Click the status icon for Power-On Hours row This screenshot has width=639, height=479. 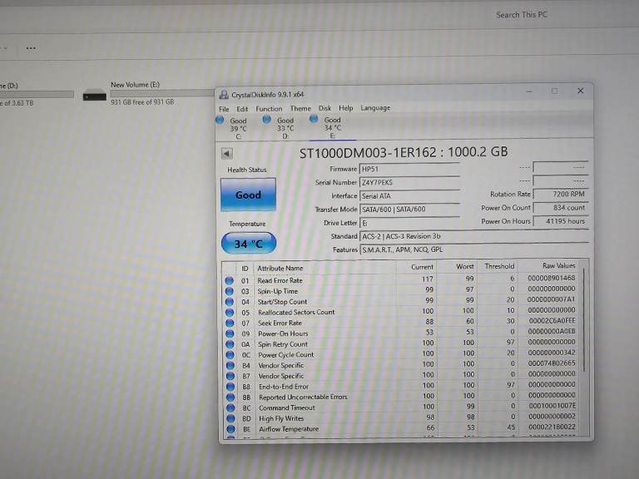pyautogui.click(x=230, y=333)
